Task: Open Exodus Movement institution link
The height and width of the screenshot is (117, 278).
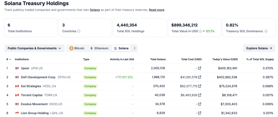Action: click(34, 104)
